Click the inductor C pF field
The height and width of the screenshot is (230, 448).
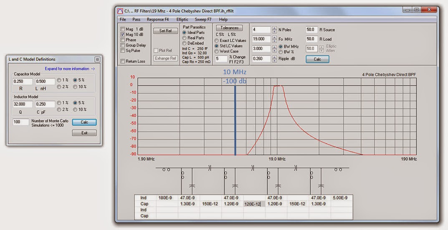(x=45, y=104)
